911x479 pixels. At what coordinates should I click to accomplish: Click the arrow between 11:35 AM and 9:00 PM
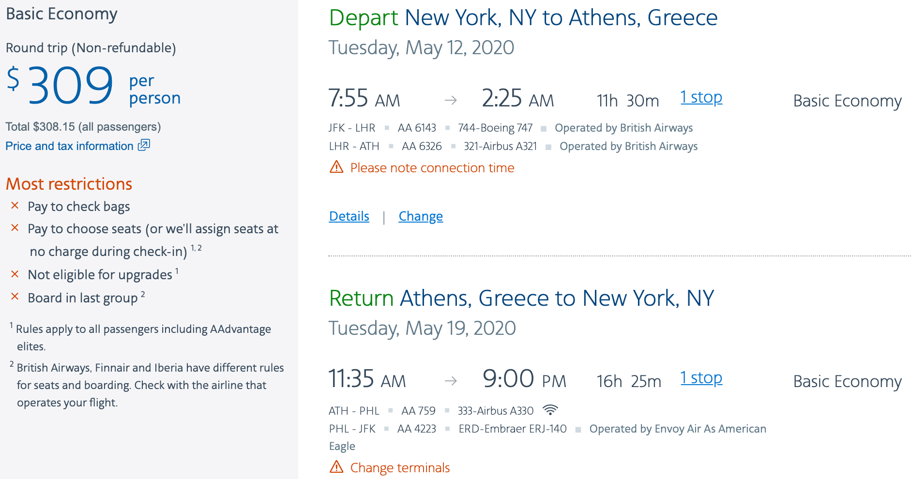tap(451, 381)
